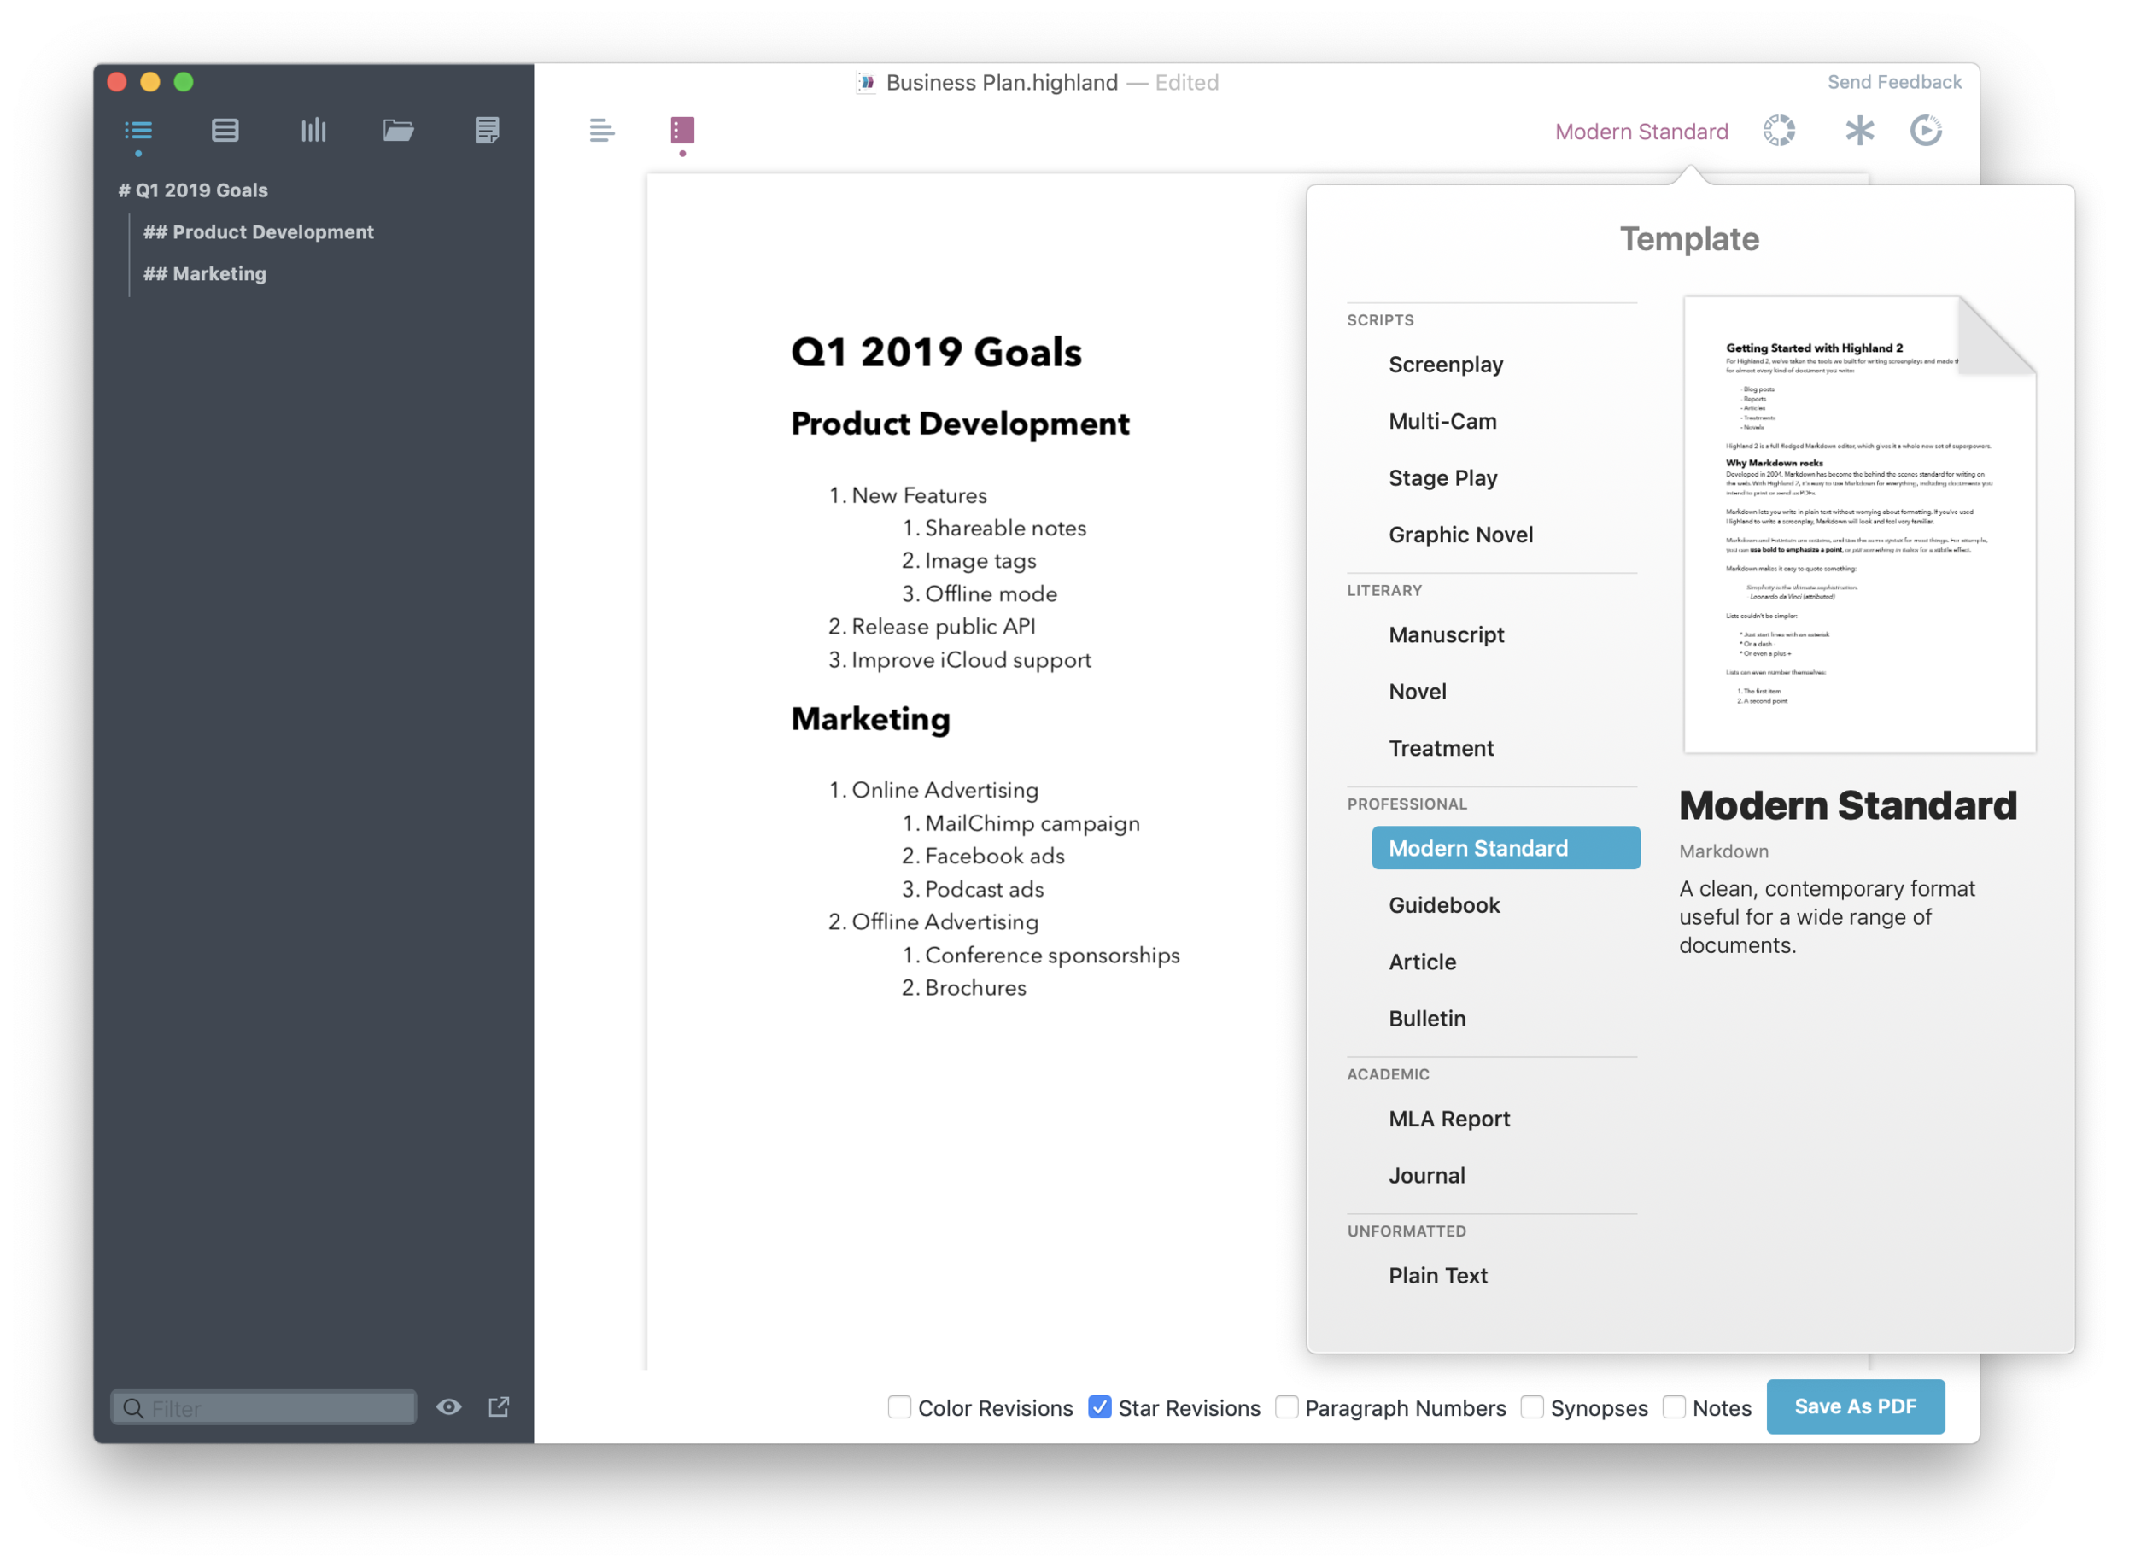Viewport: 2135px width, 1567px height.
Task: Enable the Paragraph Numbers checkbox
Action: click(1286, 1406)
